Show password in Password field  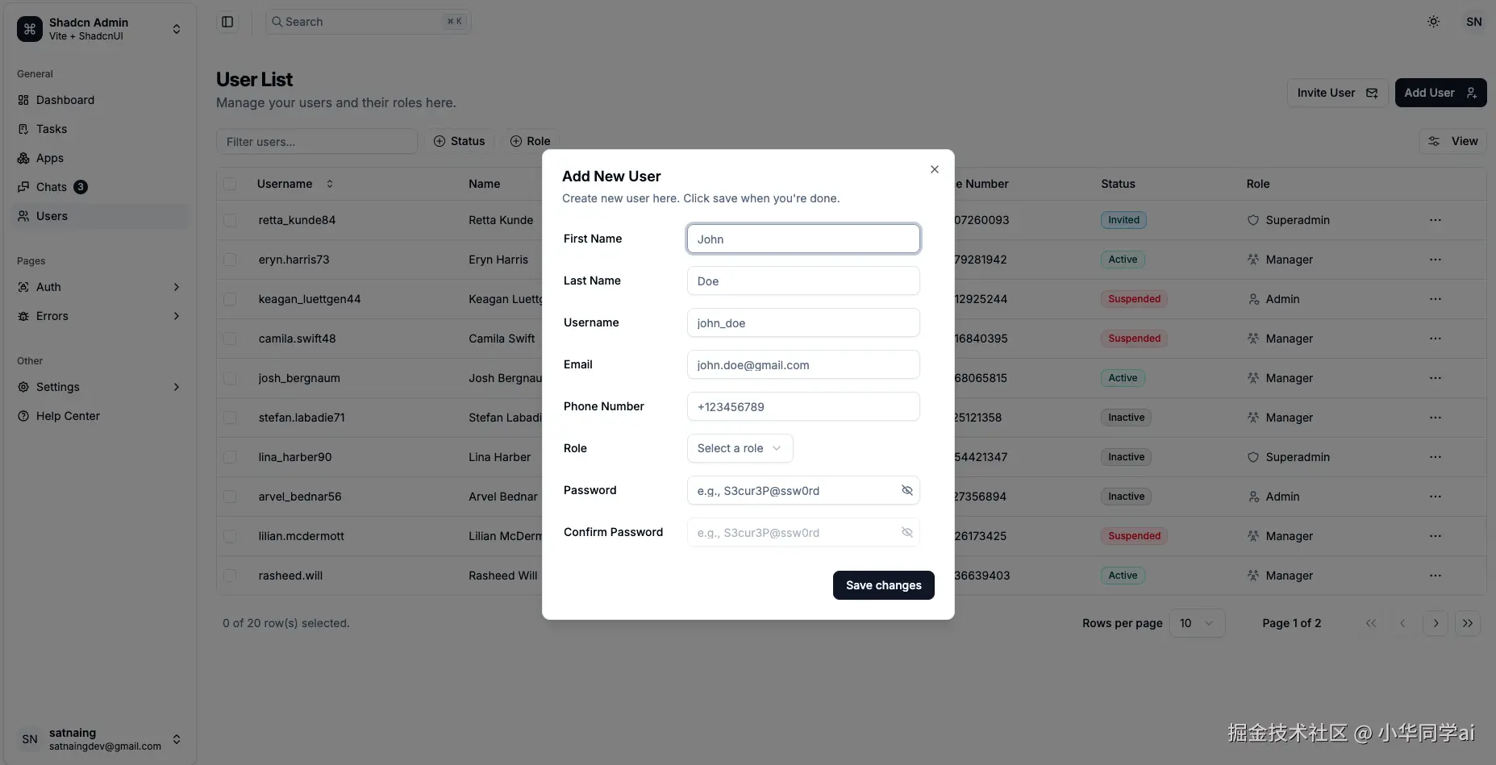click(x=906, y=490)
